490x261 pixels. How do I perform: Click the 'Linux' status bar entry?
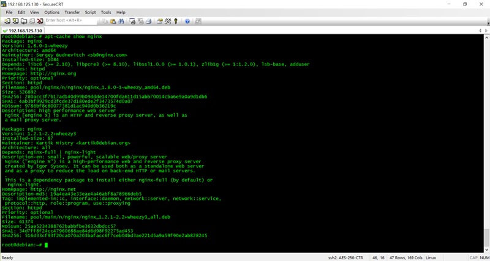(x=431, y=258)
